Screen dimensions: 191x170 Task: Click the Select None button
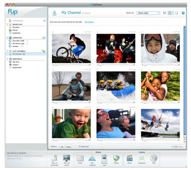[69, 147]
